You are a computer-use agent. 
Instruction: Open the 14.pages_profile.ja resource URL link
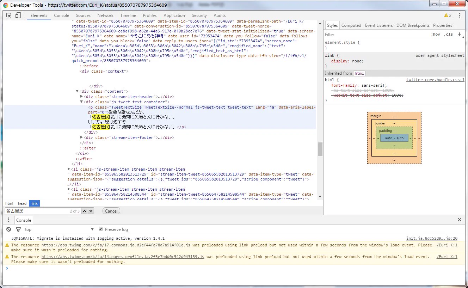(123, 257)
